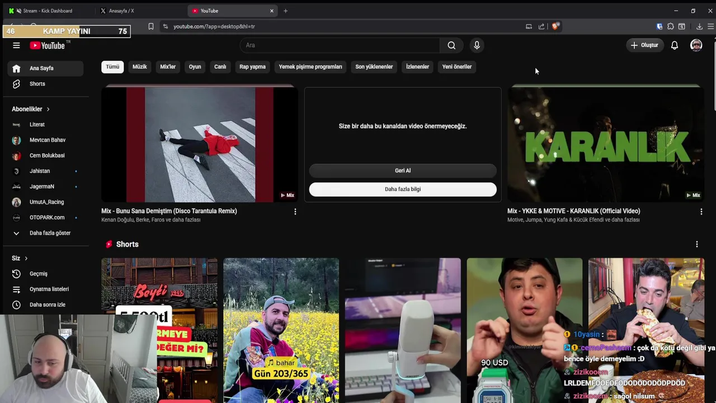Click the install app icon in address bar
Image resolution: width=716 pixels, height=403 pixels.
pyautogui.click(x=529, y=26)
